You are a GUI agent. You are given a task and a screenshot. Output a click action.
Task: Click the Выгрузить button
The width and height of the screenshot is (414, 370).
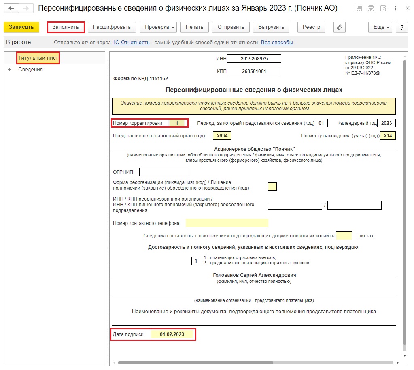tap(271, 27)
